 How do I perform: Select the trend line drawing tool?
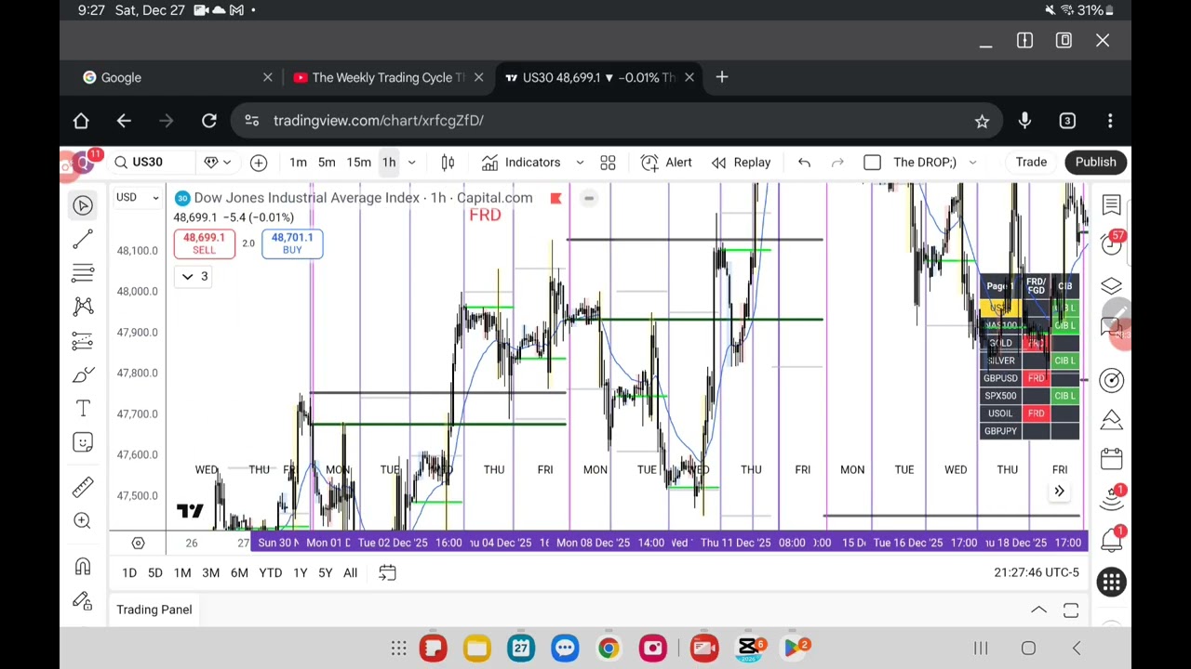83,239
